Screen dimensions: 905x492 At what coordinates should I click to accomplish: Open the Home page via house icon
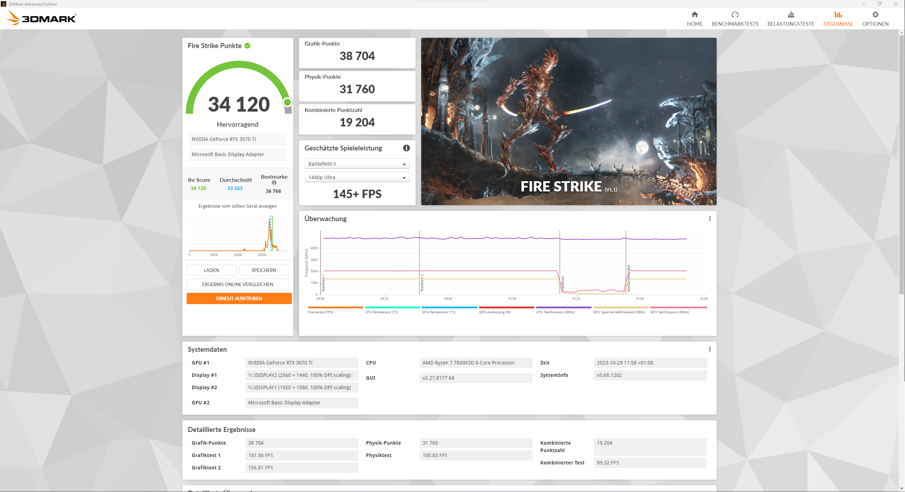pyautogui.click(x=695, y=15)
